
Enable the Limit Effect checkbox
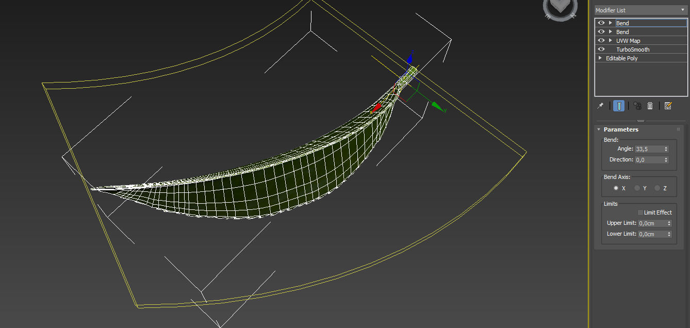pyautogui.click(x=640, y=212)
